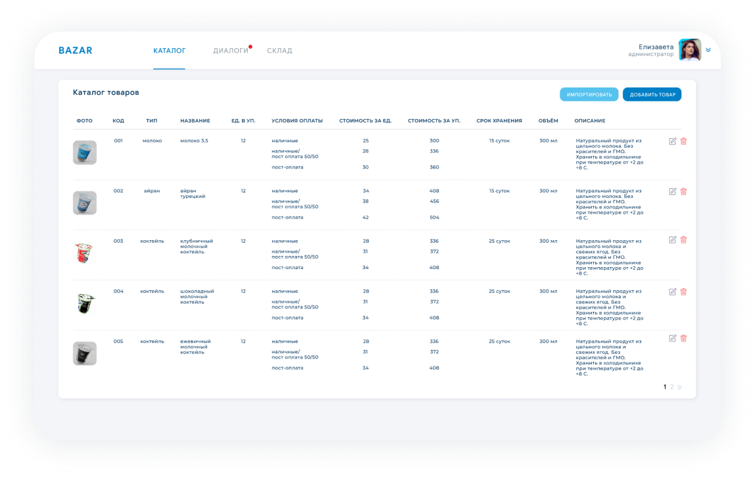Viewport: 755px width, 477px height.
Task: Edit product 002 айран турецкий
Action: point(672,191)
